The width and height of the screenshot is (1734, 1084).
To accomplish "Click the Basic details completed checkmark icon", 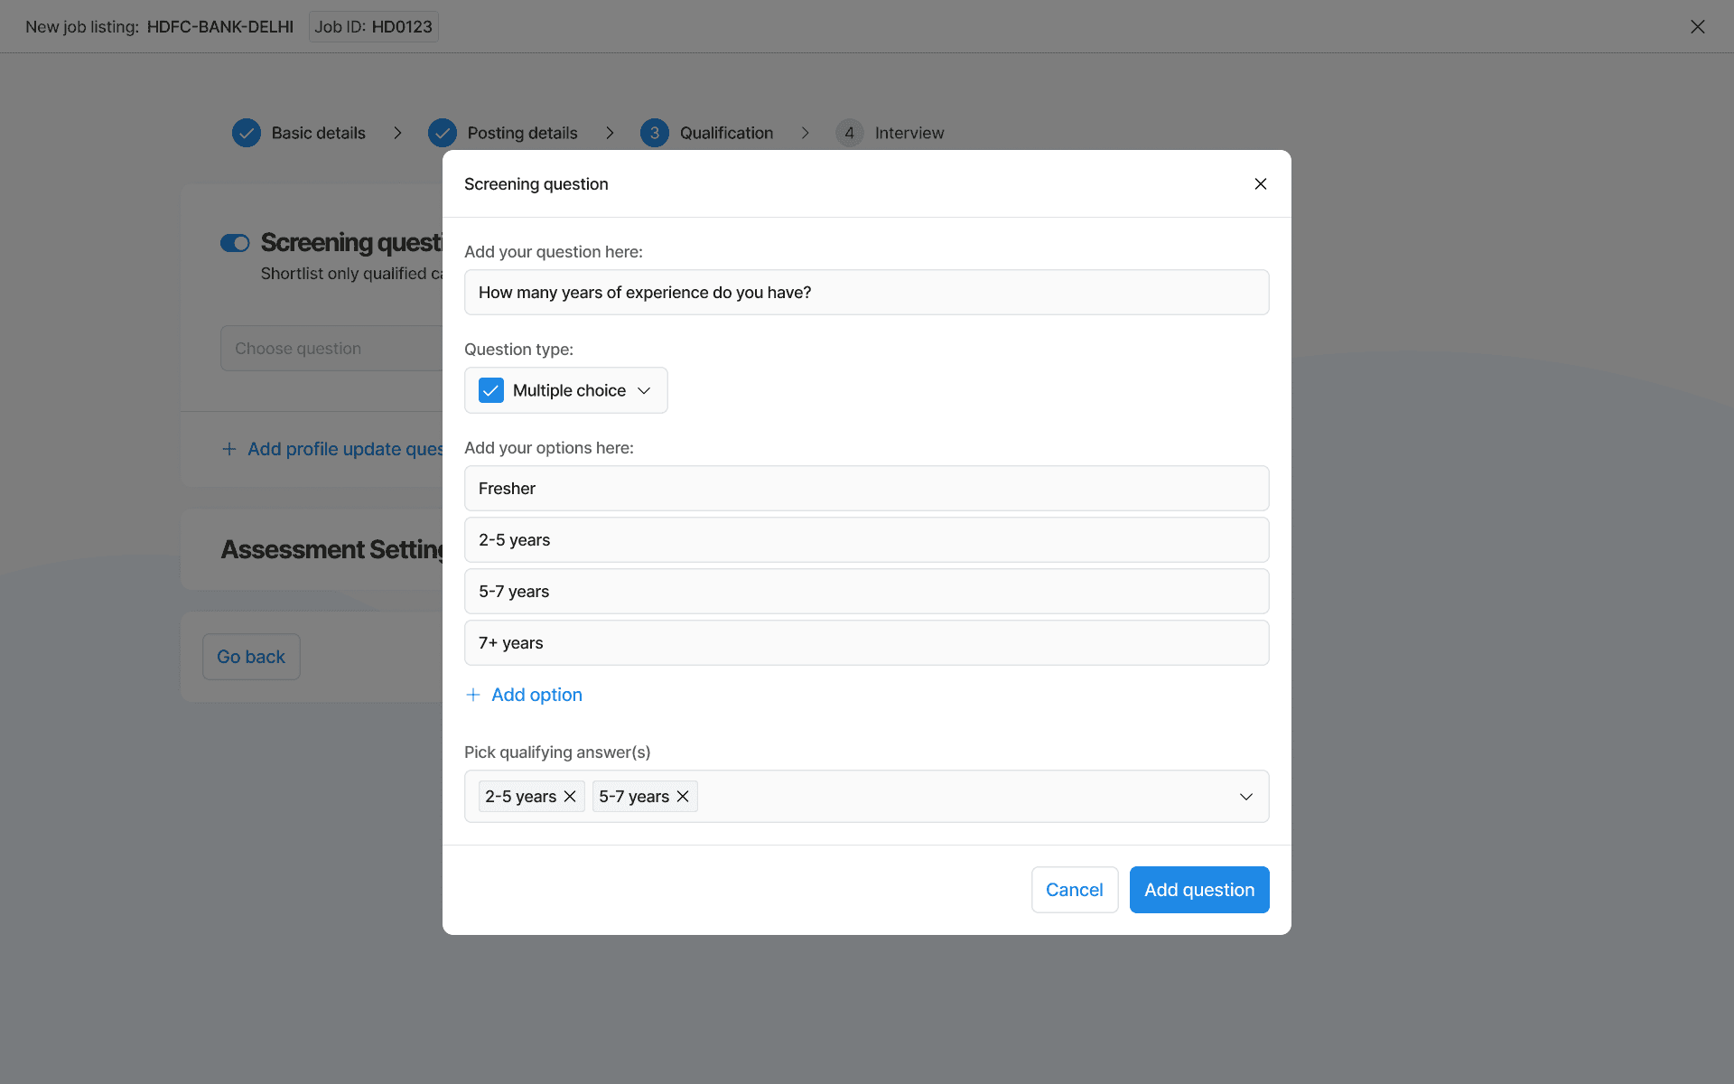I will point(247,133).
